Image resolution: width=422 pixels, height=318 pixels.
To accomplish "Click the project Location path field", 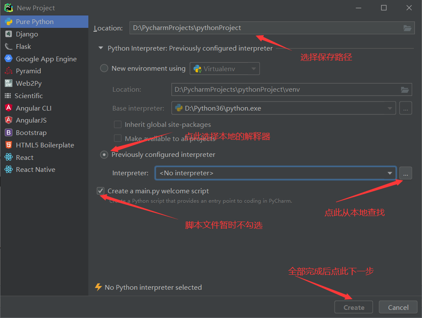I will [272, 28].
